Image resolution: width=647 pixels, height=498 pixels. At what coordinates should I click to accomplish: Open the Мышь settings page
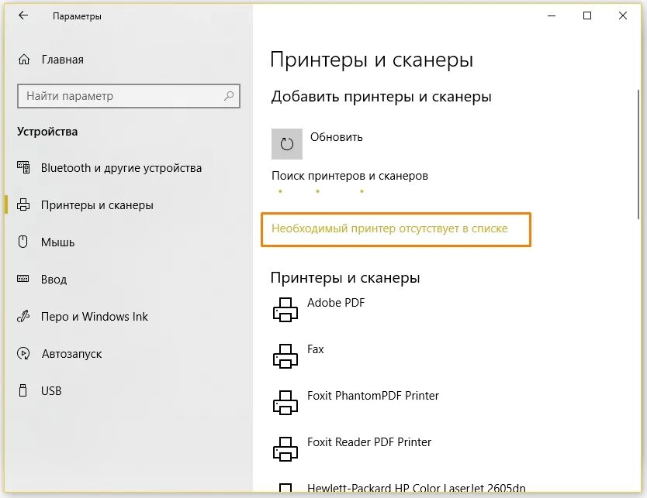point(57,242)
